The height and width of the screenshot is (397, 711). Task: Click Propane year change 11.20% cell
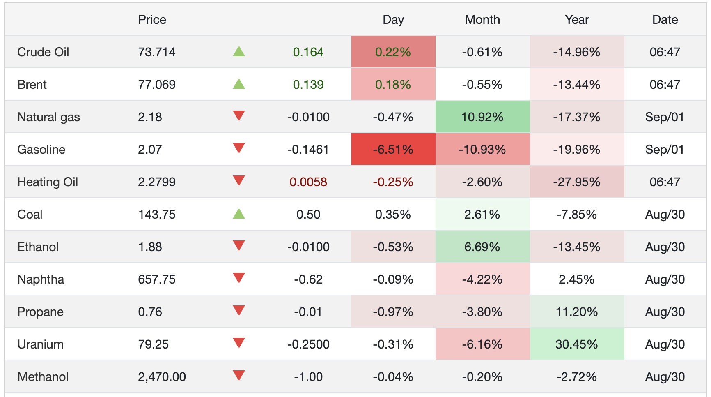click(577, 312)
